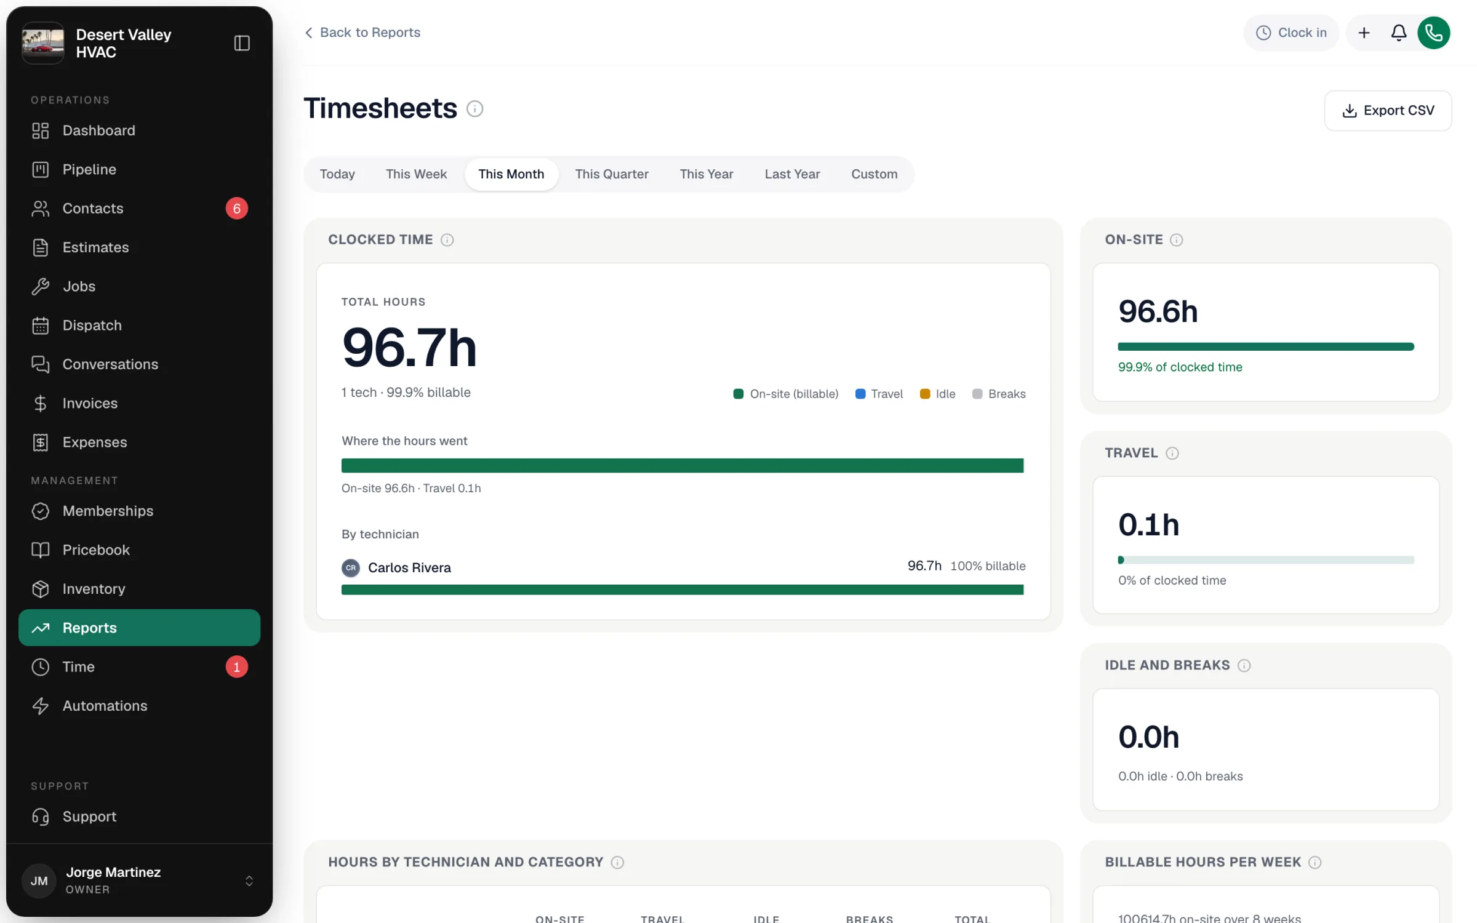Click Carlos Rivera's billable hours bar

click(x=682, y=590)
